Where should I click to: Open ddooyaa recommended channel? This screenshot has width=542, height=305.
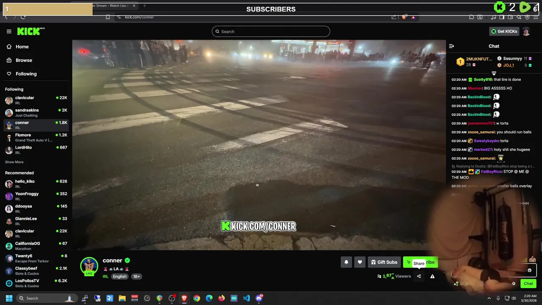(36, 208)
